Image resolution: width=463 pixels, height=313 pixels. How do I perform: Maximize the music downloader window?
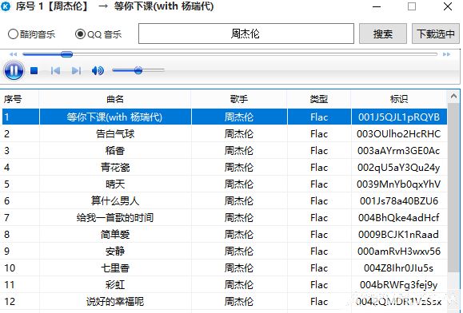tap(412, 6)
